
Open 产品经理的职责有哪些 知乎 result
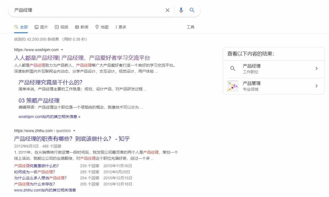click(x=72, y=139)
